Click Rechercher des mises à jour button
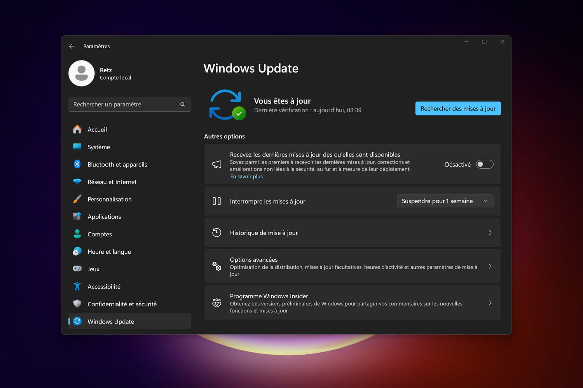The height and width of the screenshot is (388, 583). click(x=458, y=109)
